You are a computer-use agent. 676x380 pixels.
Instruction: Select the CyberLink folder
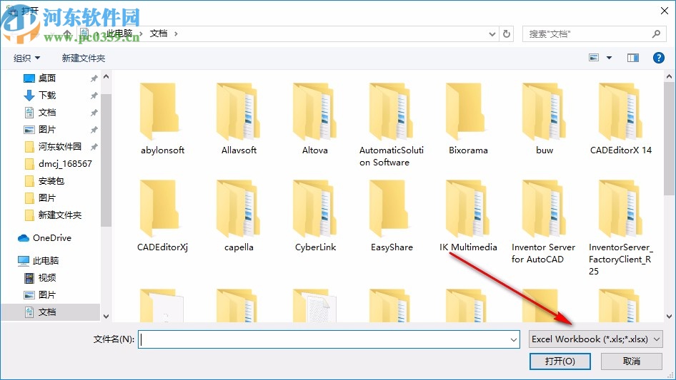[x=314, y=215]
